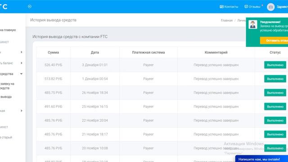The height and width of the screenshot is (162, 288).
Task: Select date cell 3 Декабря 01:01
Action: click(x=95, y=65)
